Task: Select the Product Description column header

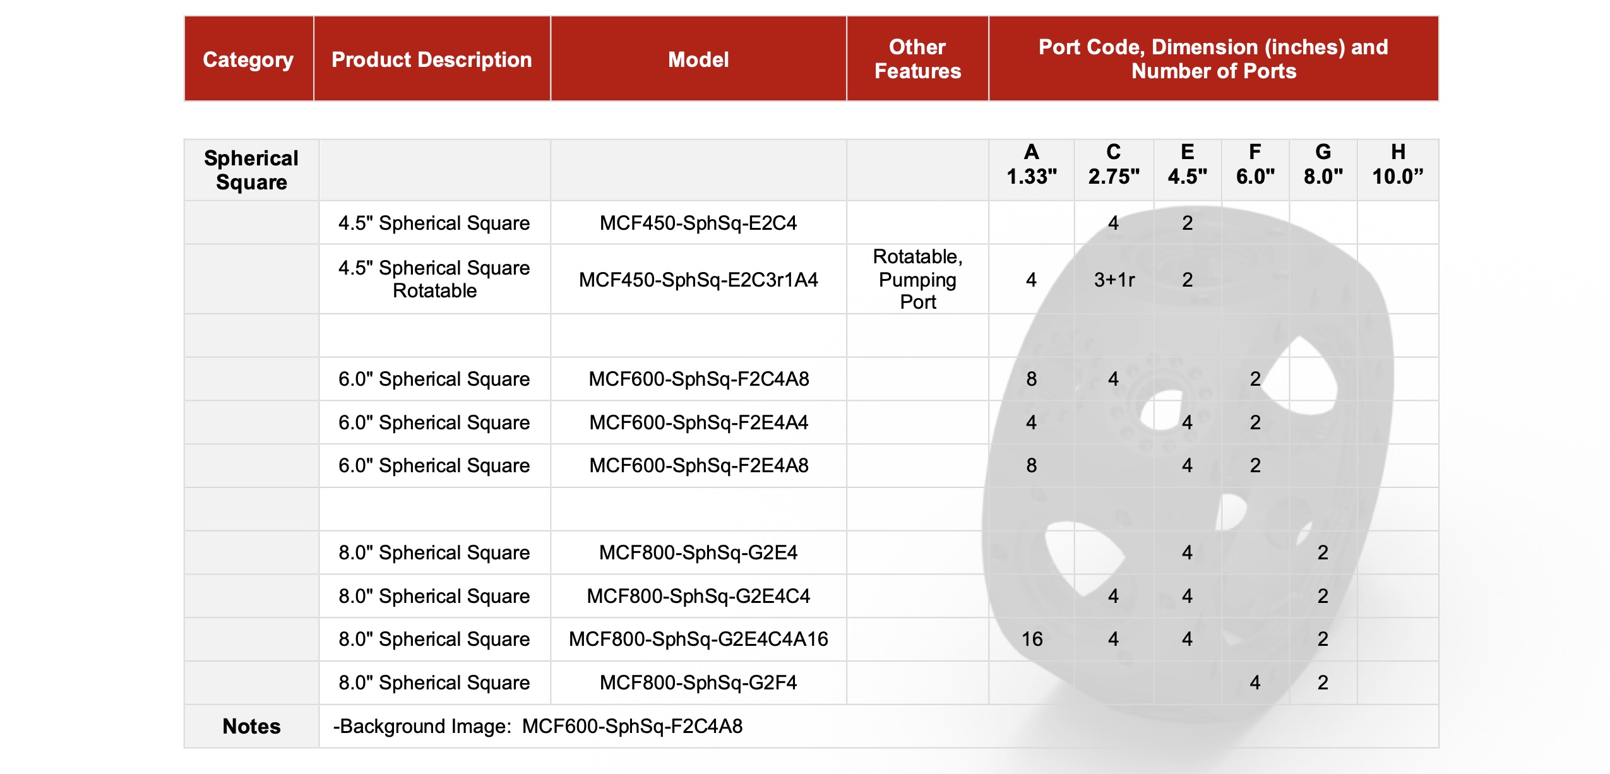Action: 432,59
